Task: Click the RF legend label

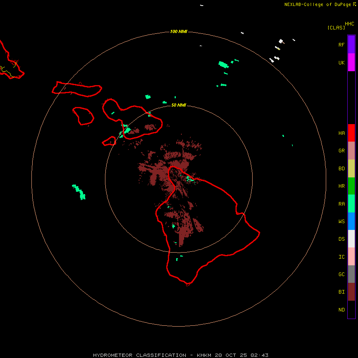Action: [x=341, y=45]
